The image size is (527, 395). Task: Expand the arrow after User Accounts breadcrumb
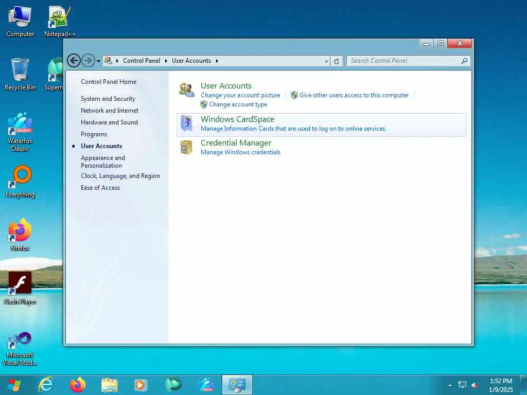(217, 61)
